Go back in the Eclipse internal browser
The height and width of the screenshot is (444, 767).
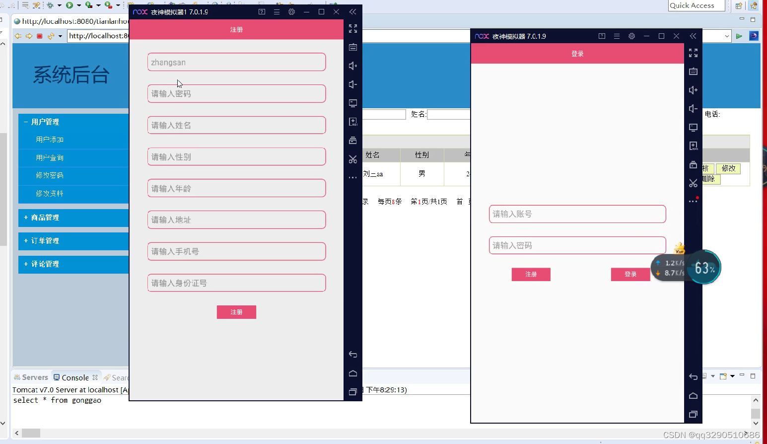[18, 36]
